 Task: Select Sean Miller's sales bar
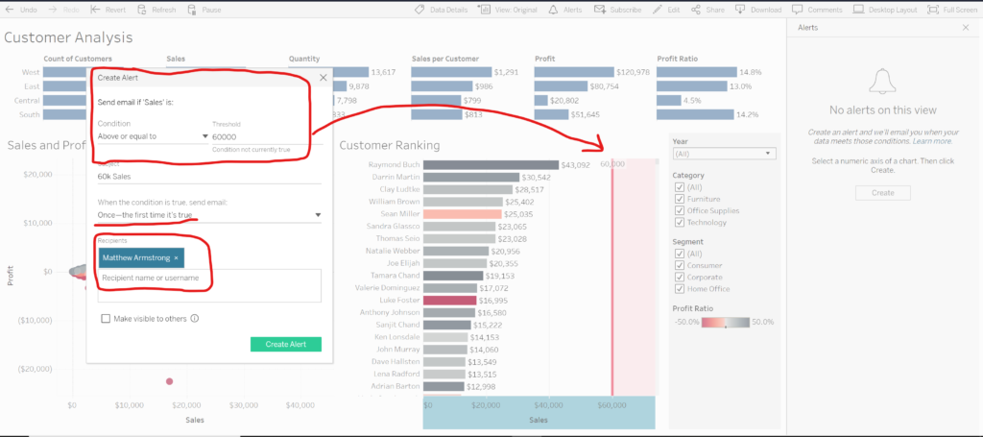point(462,214)
